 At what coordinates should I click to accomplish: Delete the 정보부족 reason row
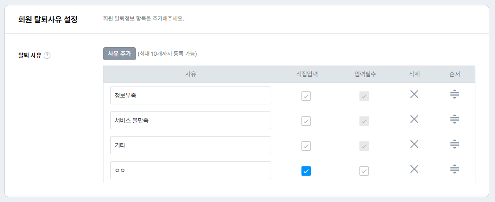[414, 94]
